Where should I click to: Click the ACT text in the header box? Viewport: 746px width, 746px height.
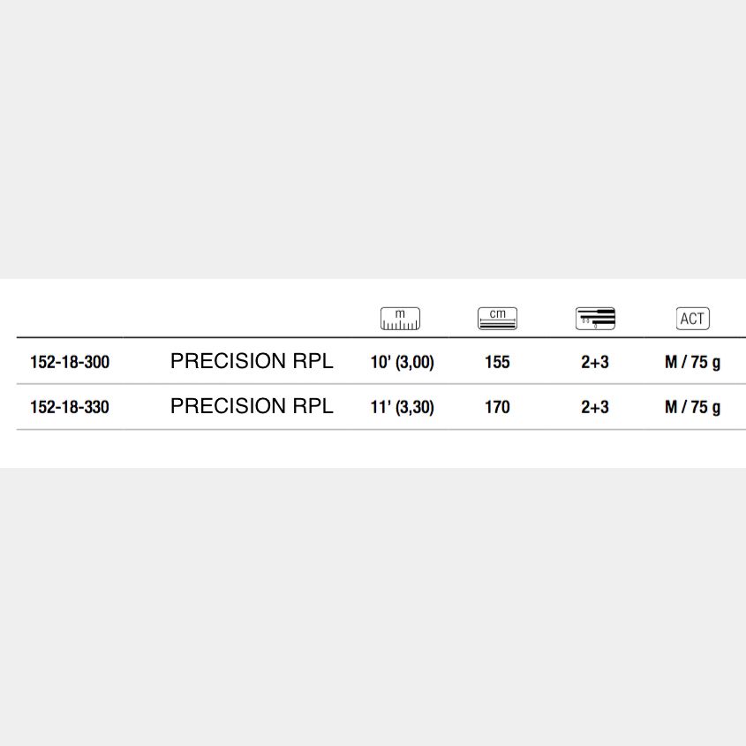pyautogui.click(x=692, y=319)
